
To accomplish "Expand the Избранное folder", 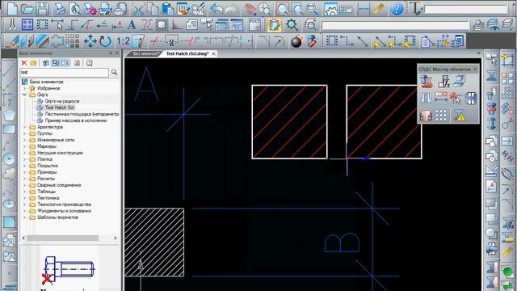I will 24,88.
